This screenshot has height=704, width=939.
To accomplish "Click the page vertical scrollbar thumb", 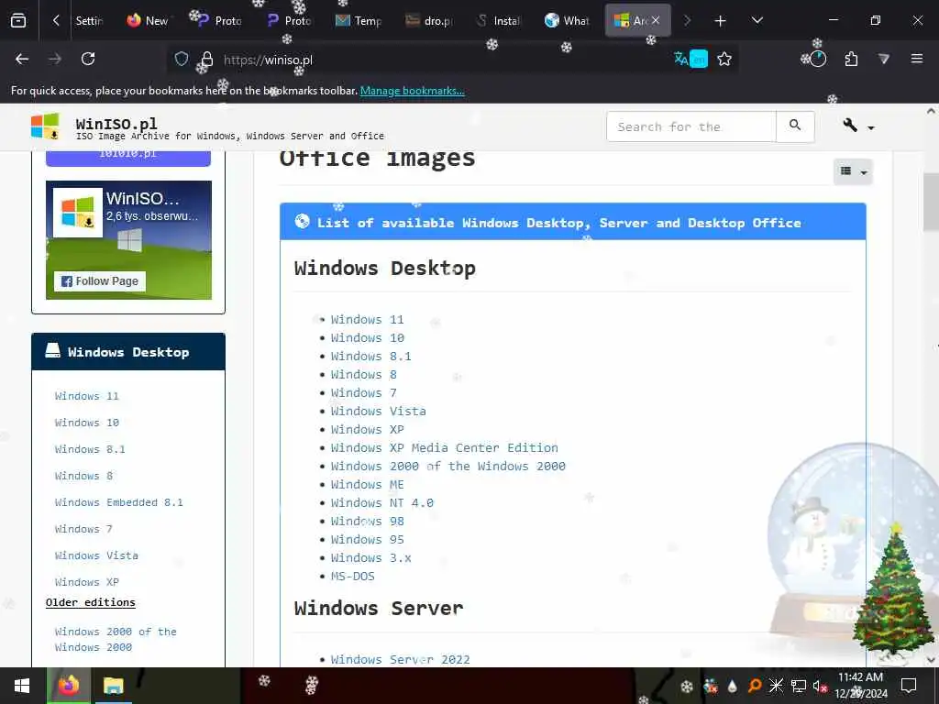I will (x=931, y=203).
